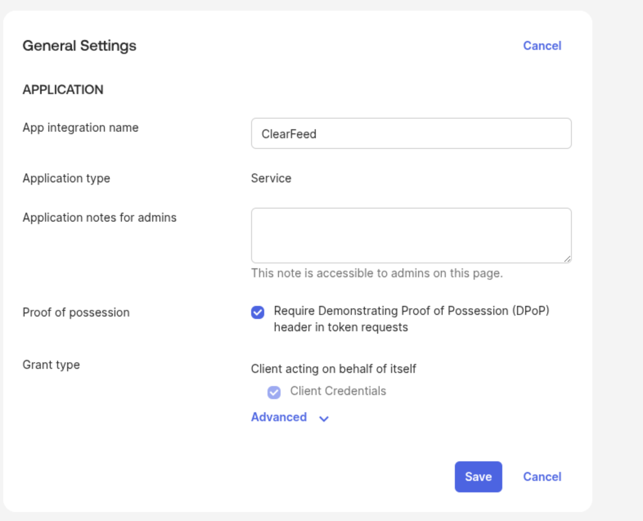Click the Client Credentials checkbox
Screen dimensions: 643x521
tap(274, 392)
